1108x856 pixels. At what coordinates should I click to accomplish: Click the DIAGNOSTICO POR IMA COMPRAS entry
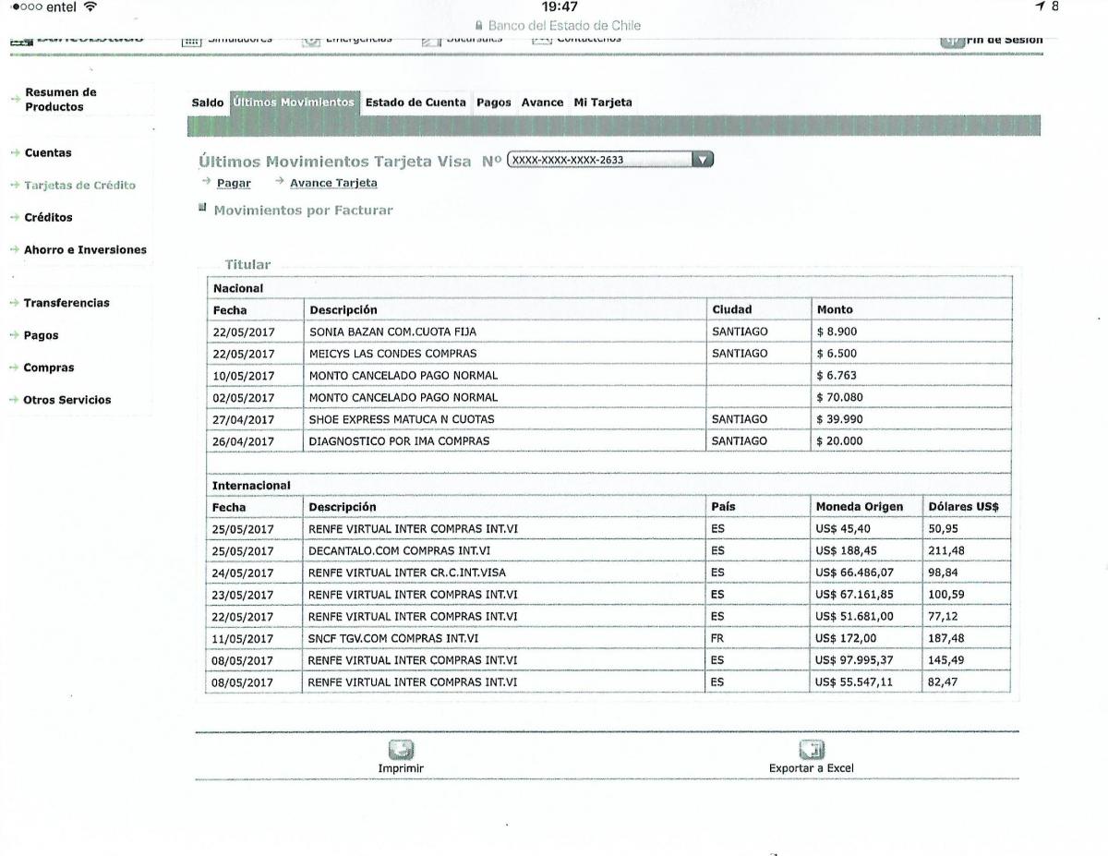point(399,441)
